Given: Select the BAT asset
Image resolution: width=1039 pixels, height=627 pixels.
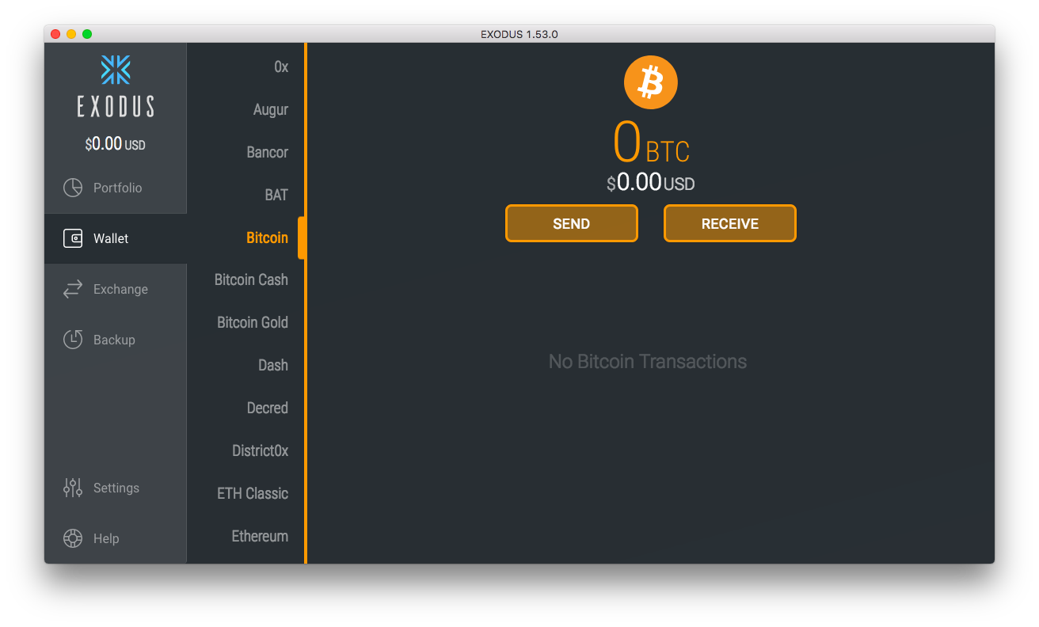Looking at the screenshot, I should click(276, 195).
